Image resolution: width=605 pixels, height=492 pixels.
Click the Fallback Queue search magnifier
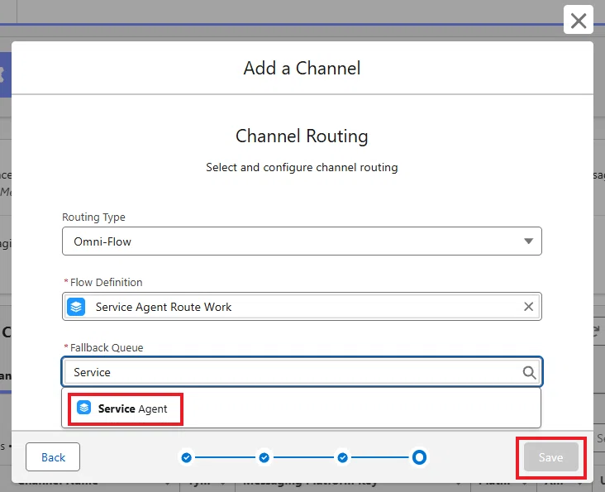pos(529,372)
